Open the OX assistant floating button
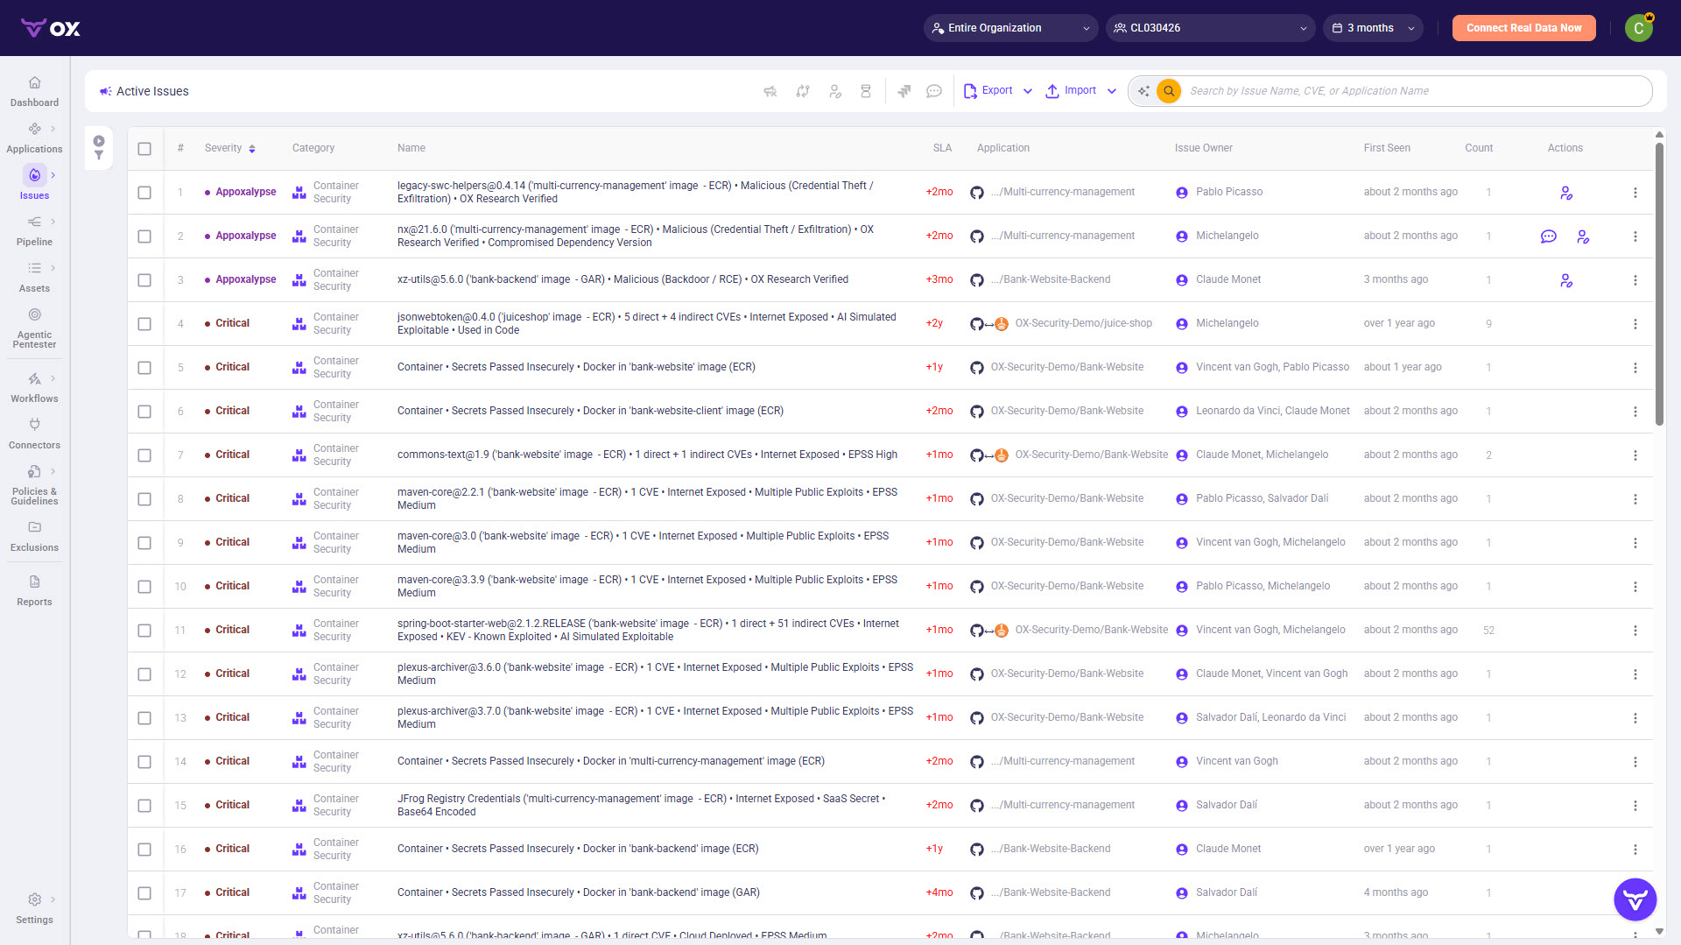 point(1635,899)
